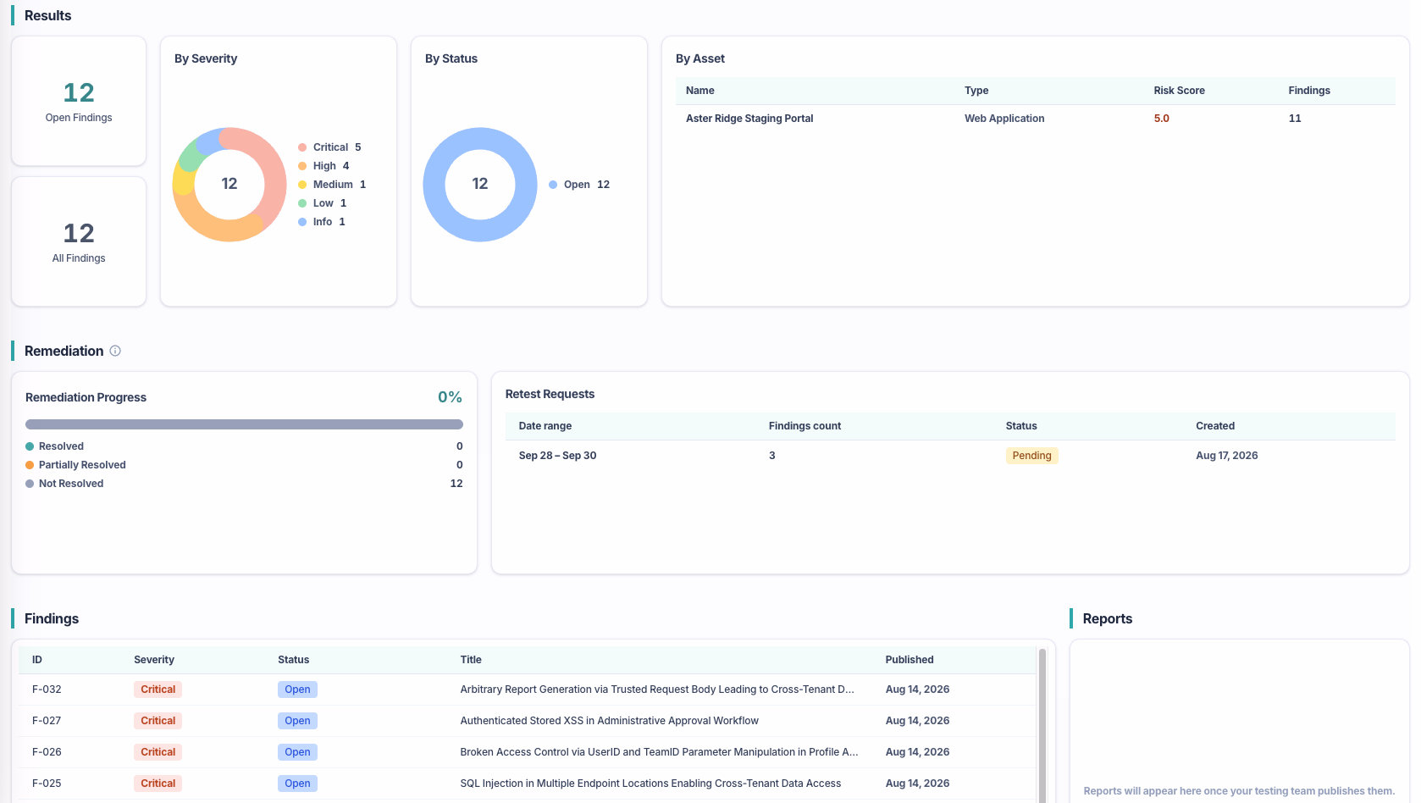Click the ID column header in Findings
Screen dimensions: 1421x803
[x=37, y=660]
